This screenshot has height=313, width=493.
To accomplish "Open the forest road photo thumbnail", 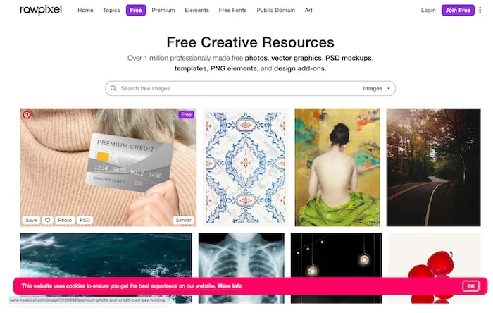I will point(434,167).
